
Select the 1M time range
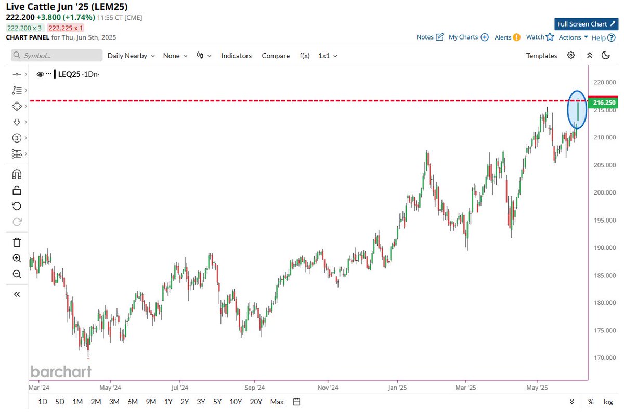coord(77,402)
